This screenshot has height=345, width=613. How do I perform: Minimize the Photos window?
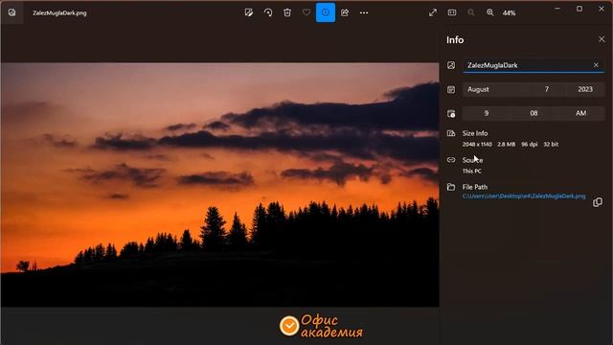click(557, 9)
